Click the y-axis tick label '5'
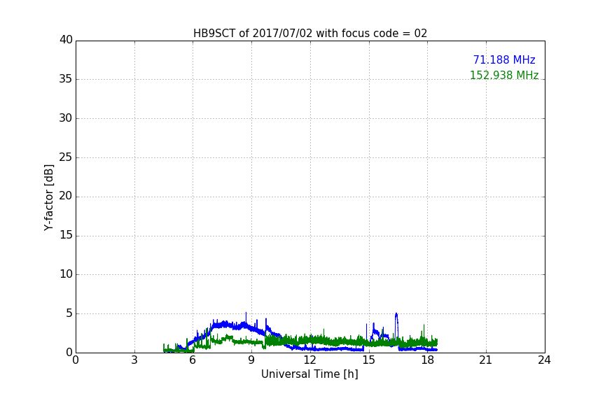Screen dimensions: 605x403 69,313
